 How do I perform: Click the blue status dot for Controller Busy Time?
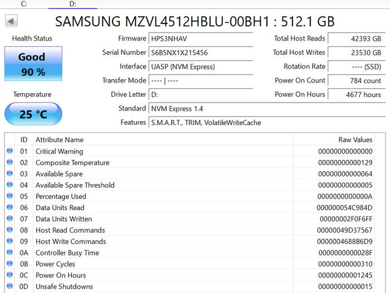click(x=9, y=252)
